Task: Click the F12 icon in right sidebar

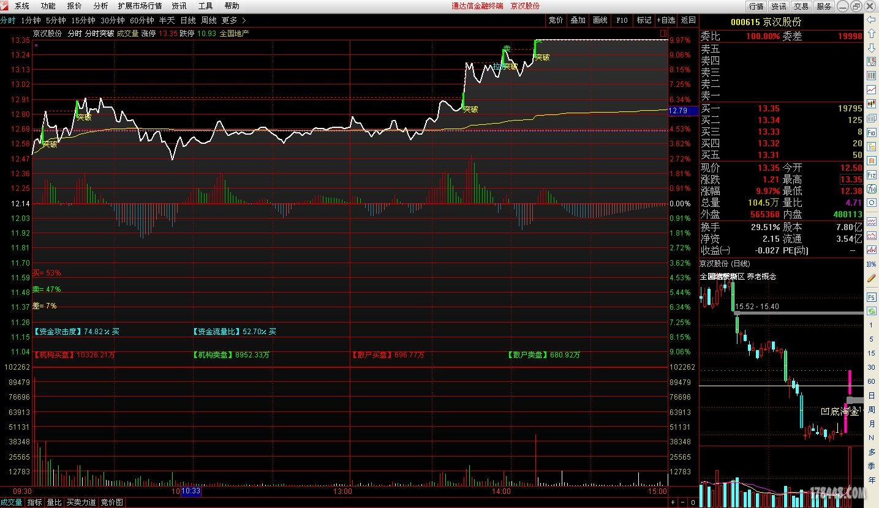Action: pos(871,175)
